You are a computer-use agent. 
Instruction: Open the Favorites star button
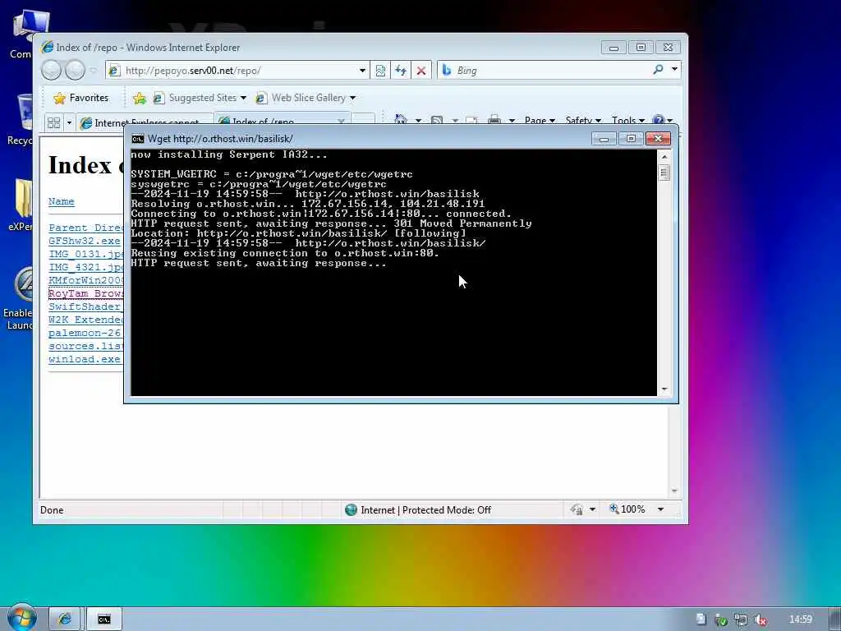point(81,98)
